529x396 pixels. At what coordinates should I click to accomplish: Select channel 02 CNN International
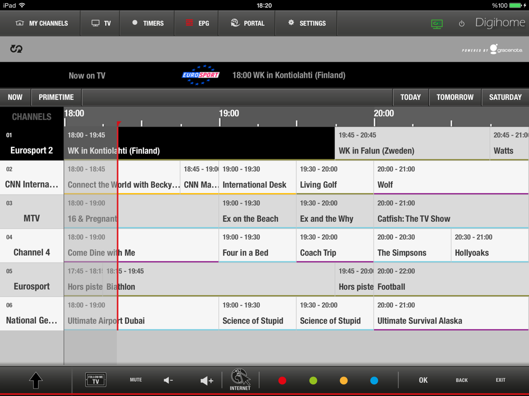click(32, 177)
